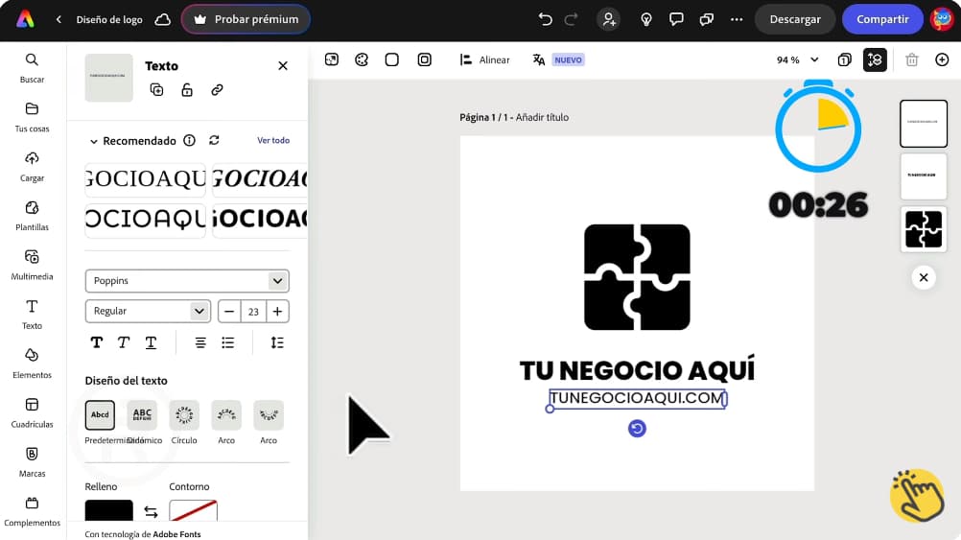Collapse the Recomendado section
The height and width of the screenshot is (540, 961).
click(x=93, y=142)
